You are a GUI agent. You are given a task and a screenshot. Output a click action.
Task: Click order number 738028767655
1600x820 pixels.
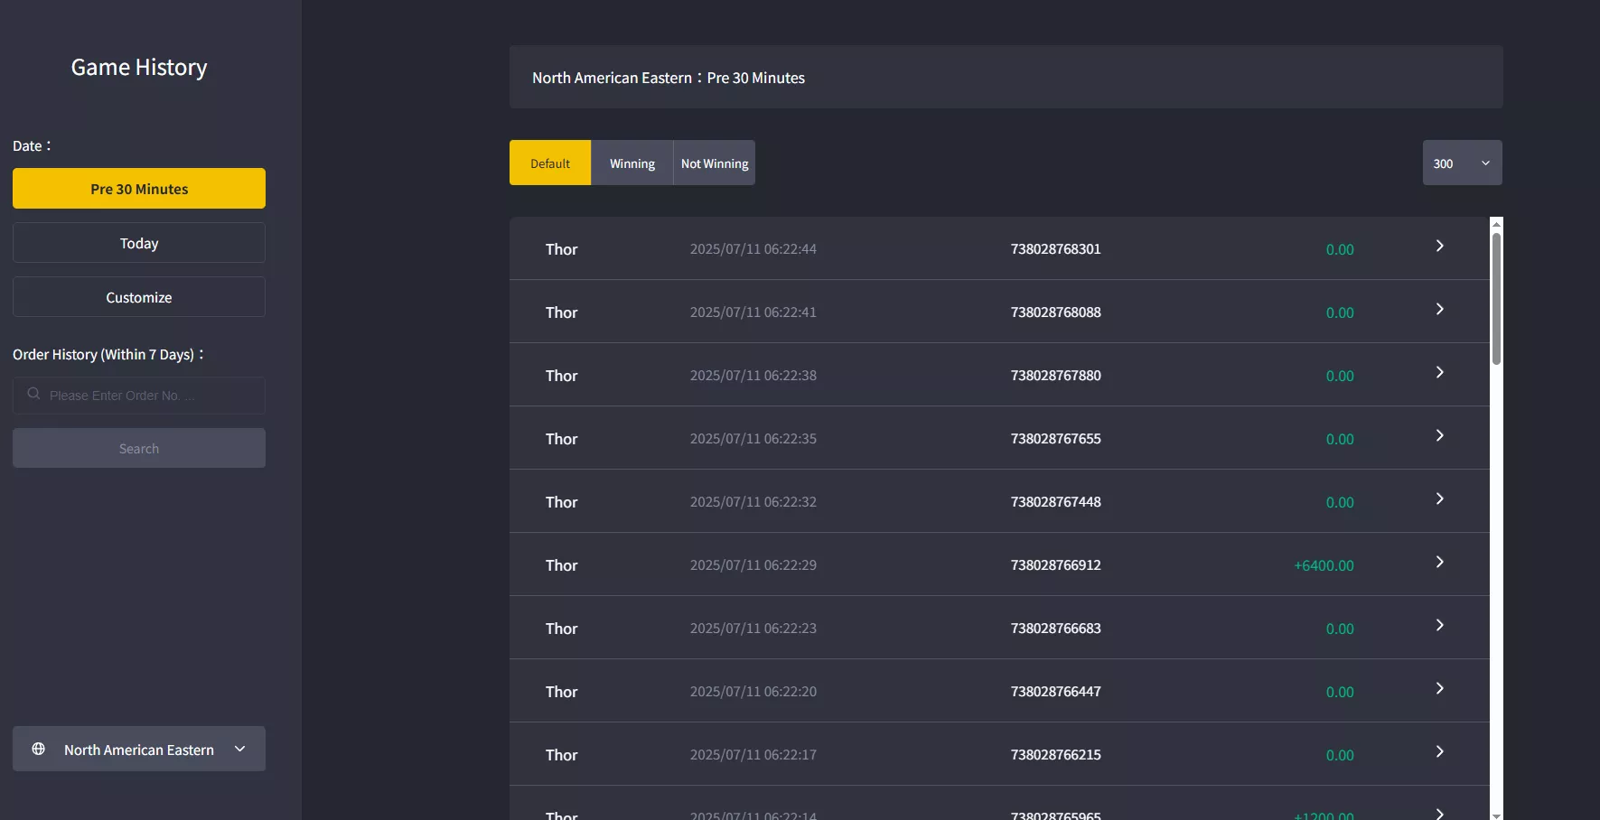[x=1056, y=438]
